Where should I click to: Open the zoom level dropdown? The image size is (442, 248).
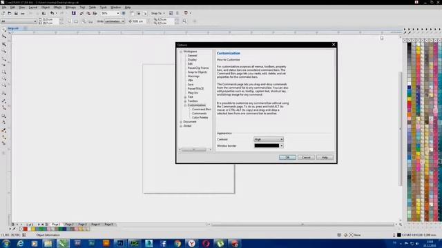[x=118, y=13]
